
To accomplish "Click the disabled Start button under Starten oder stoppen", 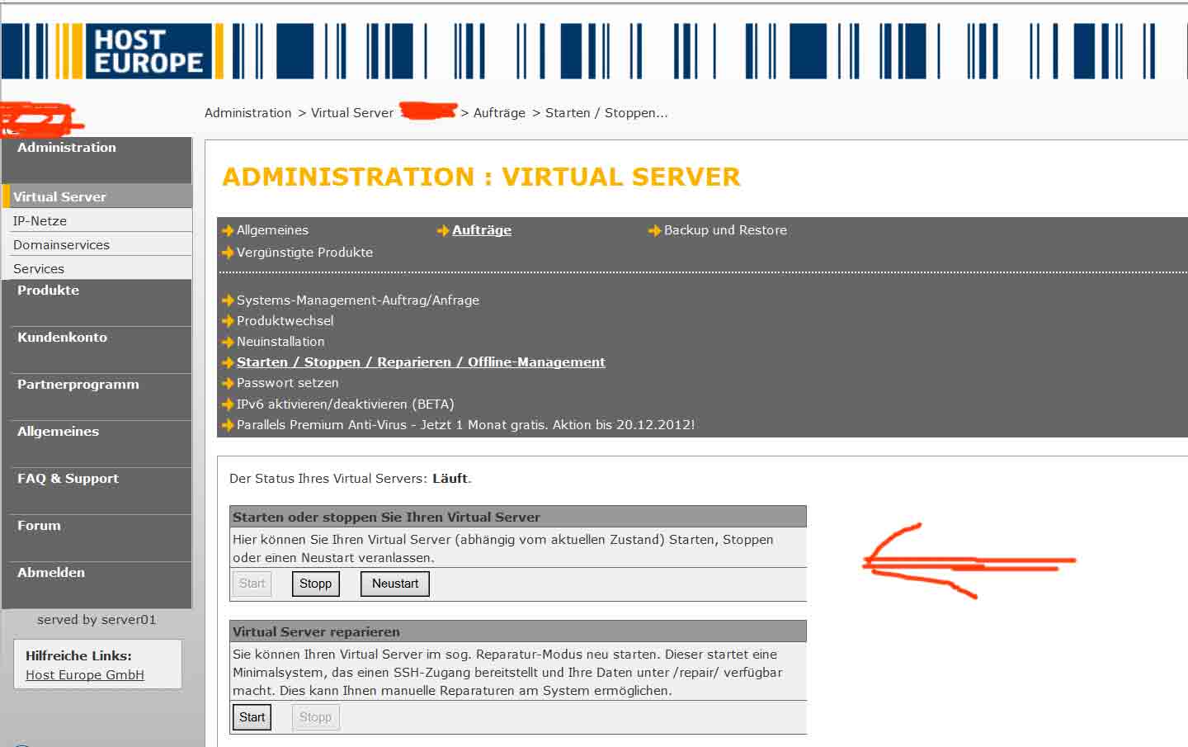I will (x=252, y=584).
